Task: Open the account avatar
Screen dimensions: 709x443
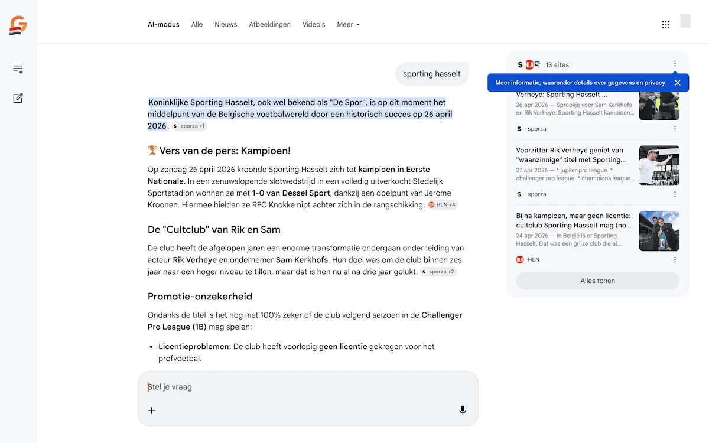Action: pos(685,21)
